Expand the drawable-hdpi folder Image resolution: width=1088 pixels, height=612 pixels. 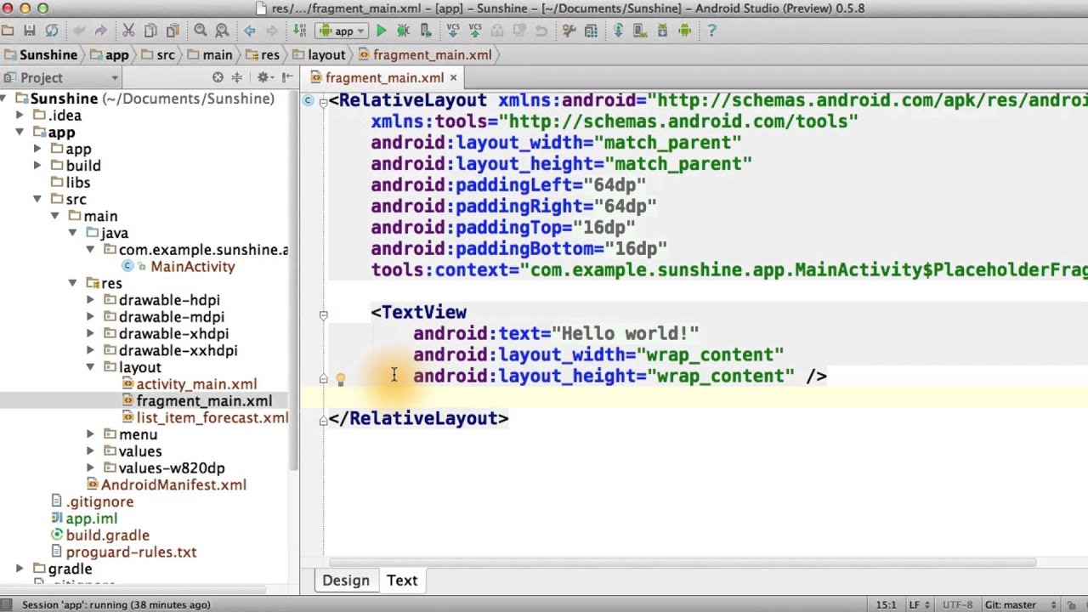coord(90,300)
